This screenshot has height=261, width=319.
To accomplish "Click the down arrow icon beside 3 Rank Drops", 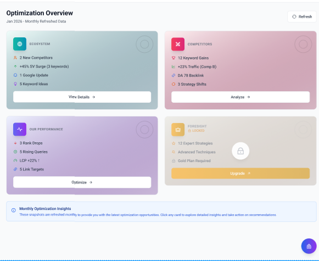I will click(15, 143).
